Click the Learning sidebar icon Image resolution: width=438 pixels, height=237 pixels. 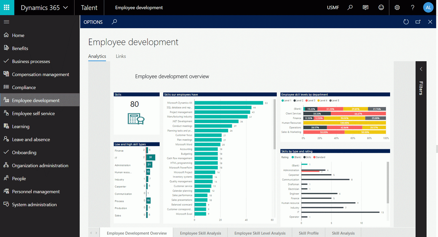pos(6,126)
